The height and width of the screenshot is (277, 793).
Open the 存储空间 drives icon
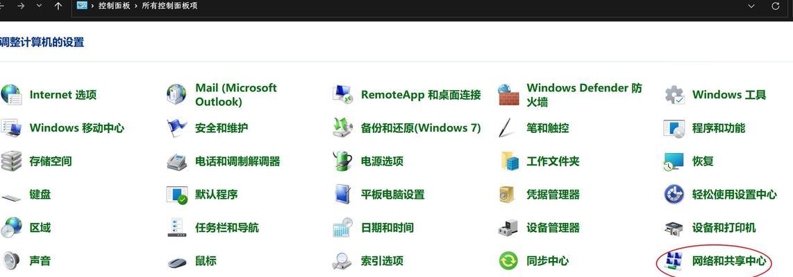11,161
